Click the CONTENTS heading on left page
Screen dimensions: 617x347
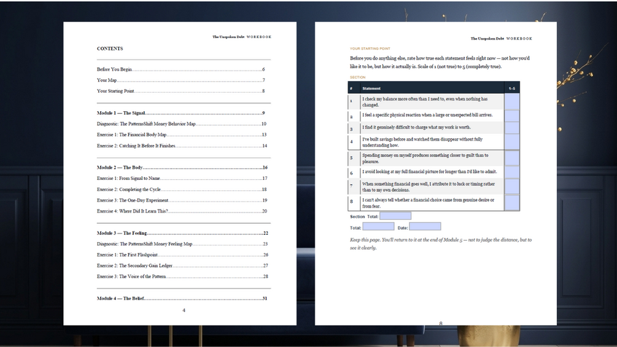click(x=110, y=49)
